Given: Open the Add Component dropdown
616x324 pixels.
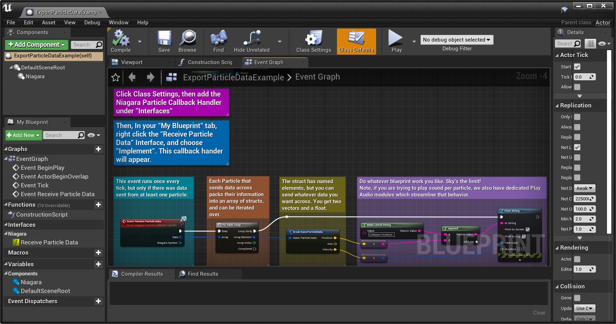Looking at the screenshot, I should tap(36, 45).
